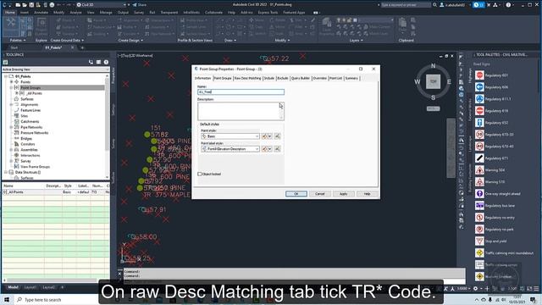Image resolution: width=542 pixels, height=305 pixels.
Task: Open the Query Builder tab
Action: [x=301, y=79]
